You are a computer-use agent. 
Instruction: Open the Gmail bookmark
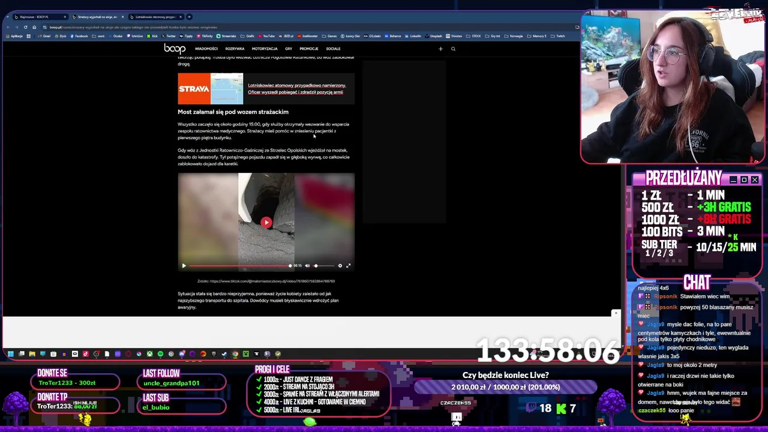pos(44,36)
